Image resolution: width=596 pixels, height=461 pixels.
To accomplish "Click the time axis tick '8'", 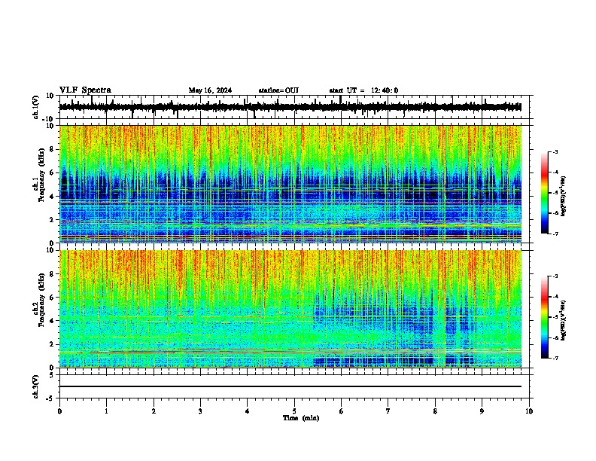I will click(x=435, y=411).
